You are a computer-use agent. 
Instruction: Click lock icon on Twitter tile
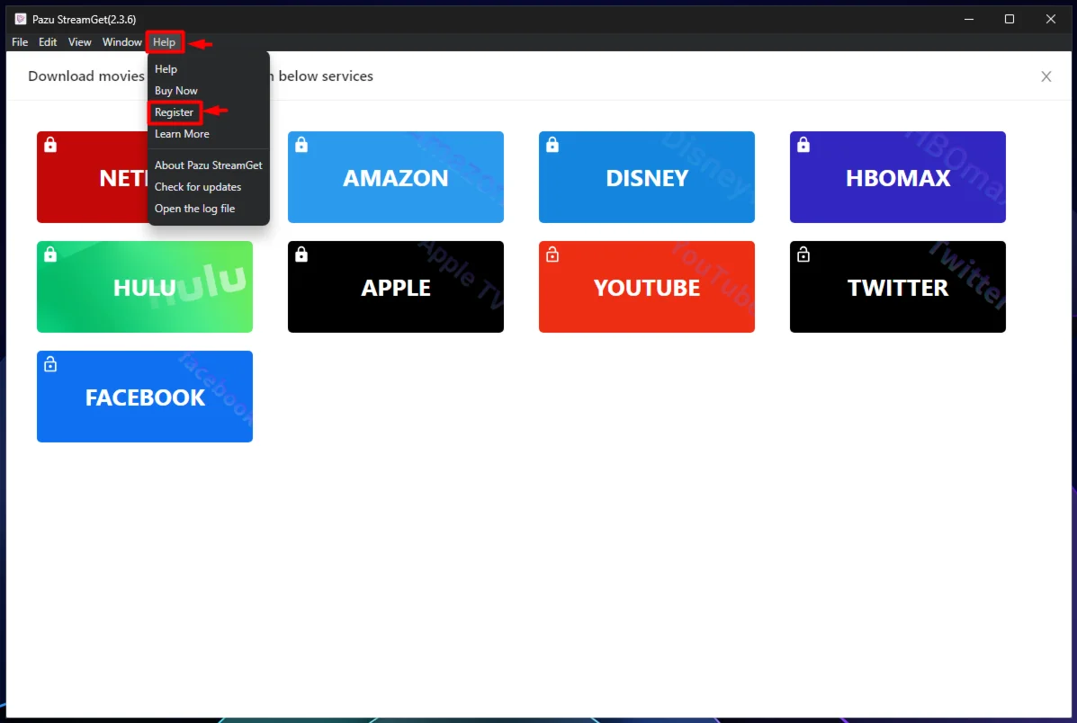pos(803,254)
